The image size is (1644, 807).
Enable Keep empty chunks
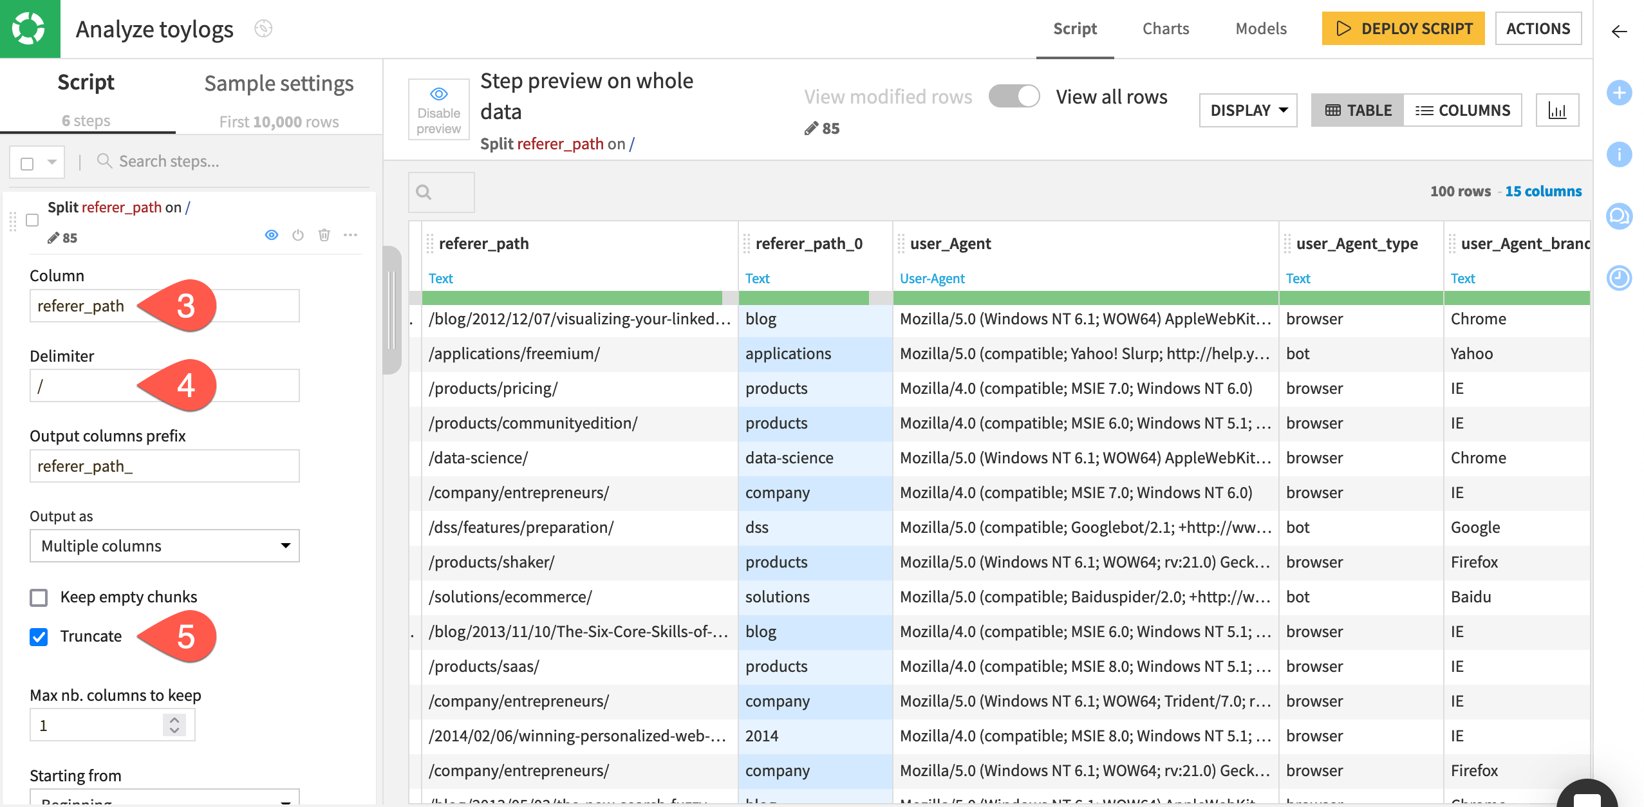[x=39, y=597]
